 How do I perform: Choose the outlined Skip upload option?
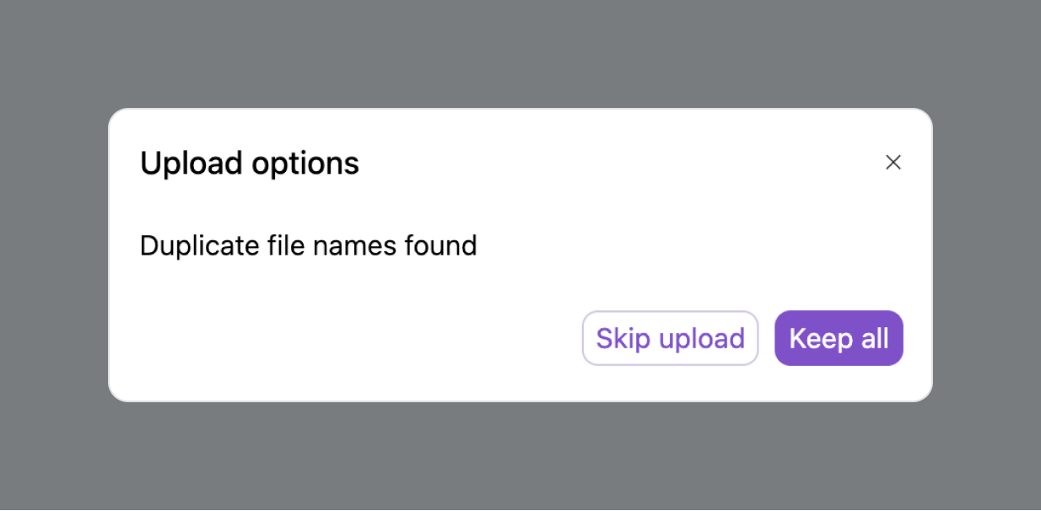[x=670, y=338]
